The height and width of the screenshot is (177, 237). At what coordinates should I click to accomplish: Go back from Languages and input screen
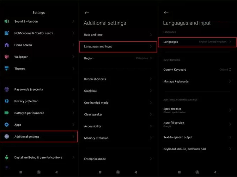tap(166, 13)
